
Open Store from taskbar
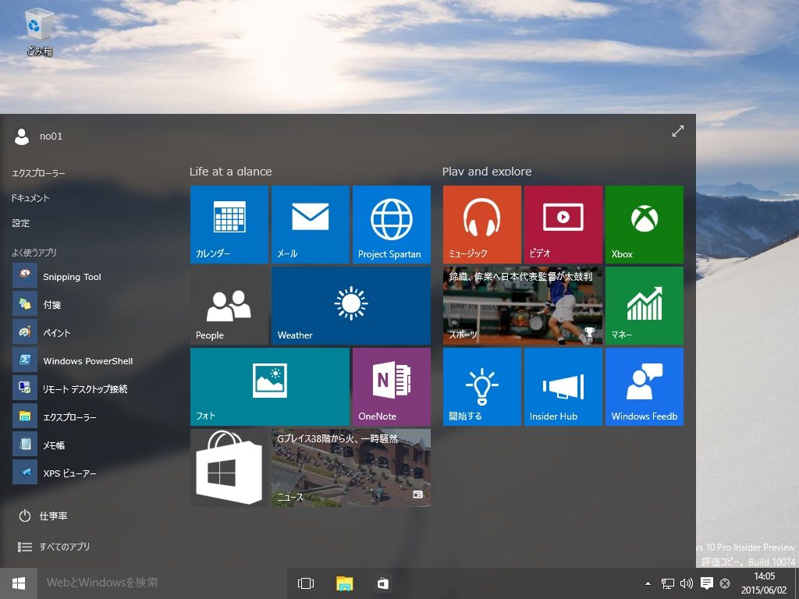pos(383,583)
